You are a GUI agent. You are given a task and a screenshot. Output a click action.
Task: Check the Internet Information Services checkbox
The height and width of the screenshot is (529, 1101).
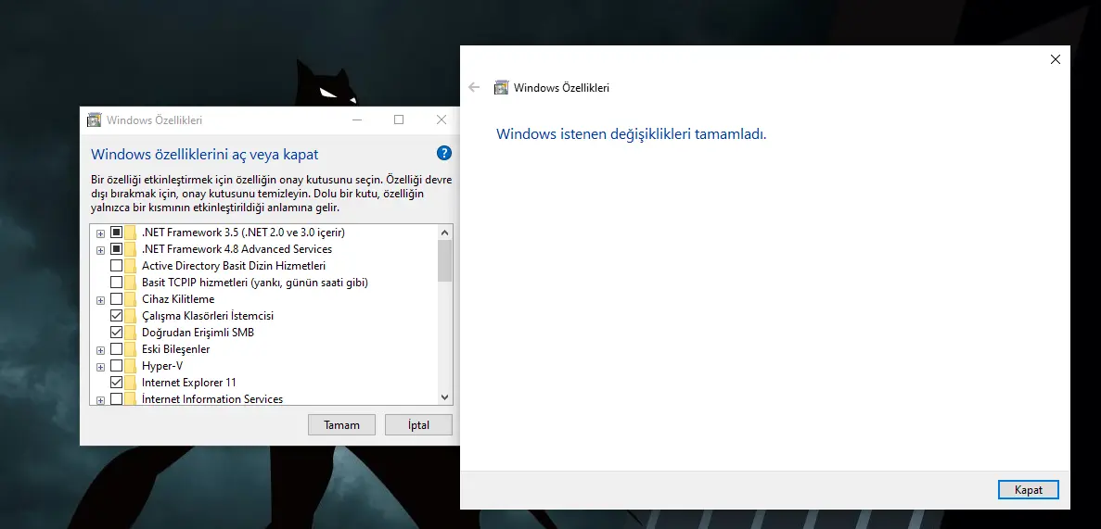(117, 399)
